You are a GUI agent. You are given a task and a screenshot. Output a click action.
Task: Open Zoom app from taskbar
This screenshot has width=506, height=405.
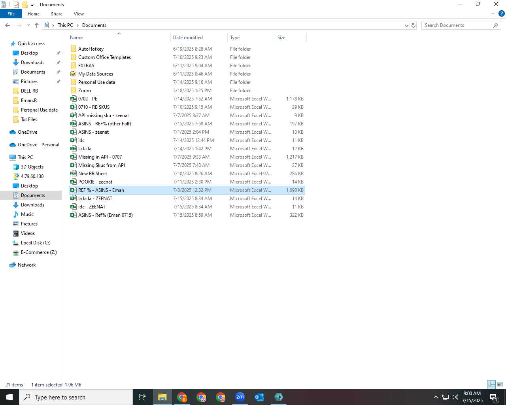pyautogui.click(x=240, y=397)
